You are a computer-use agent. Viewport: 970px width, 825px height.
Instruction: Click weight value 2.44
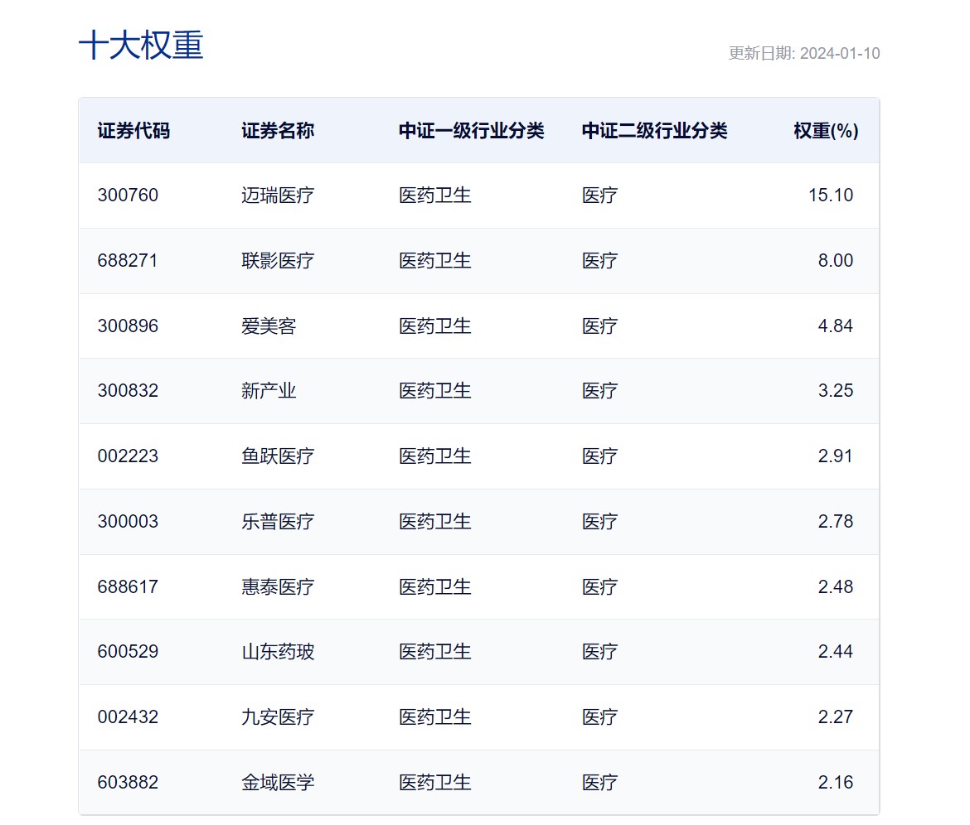click(x=836, y=651)
